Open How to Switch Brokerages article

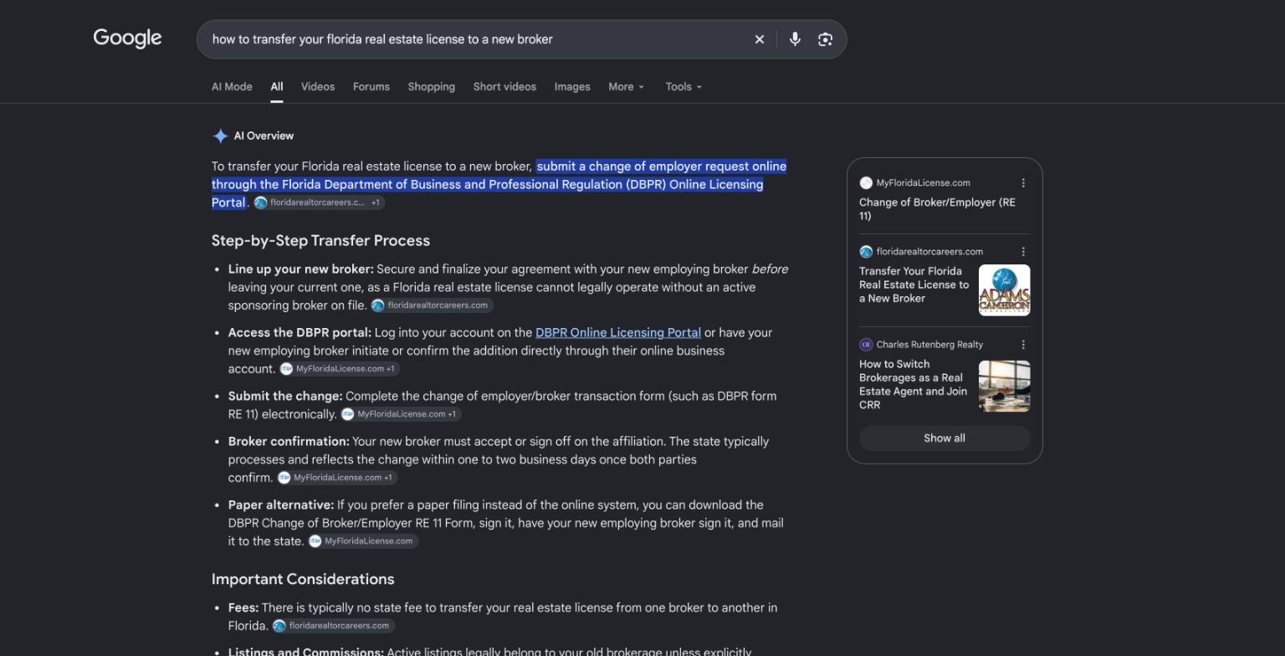tap(913, 385)
